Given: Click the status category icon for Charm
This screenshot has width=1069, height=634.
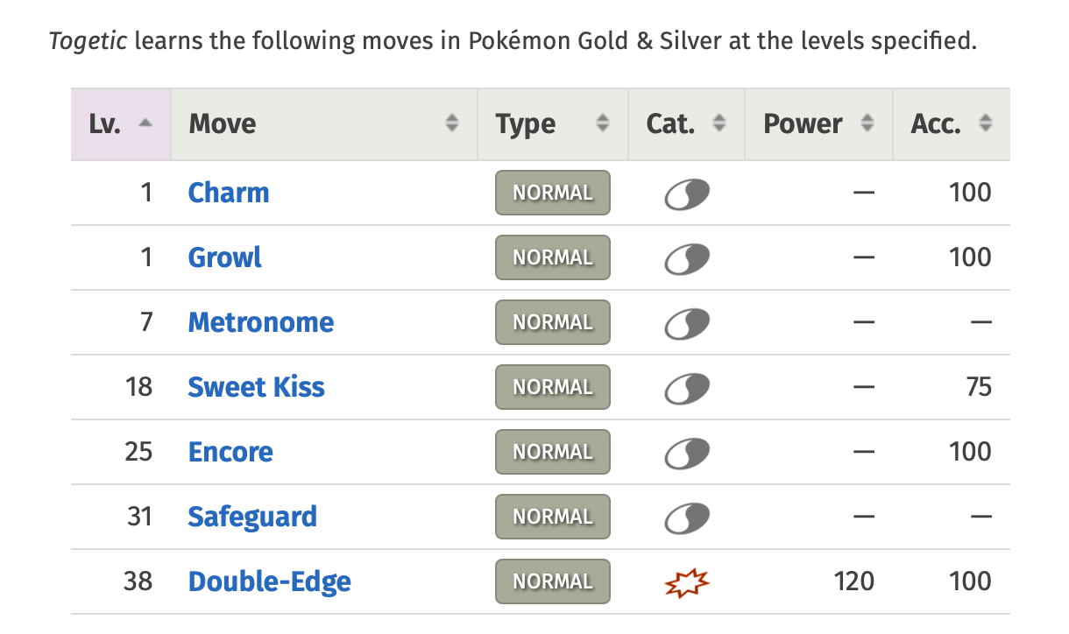Looking at the screenshot, I should (x=686, y=194).
